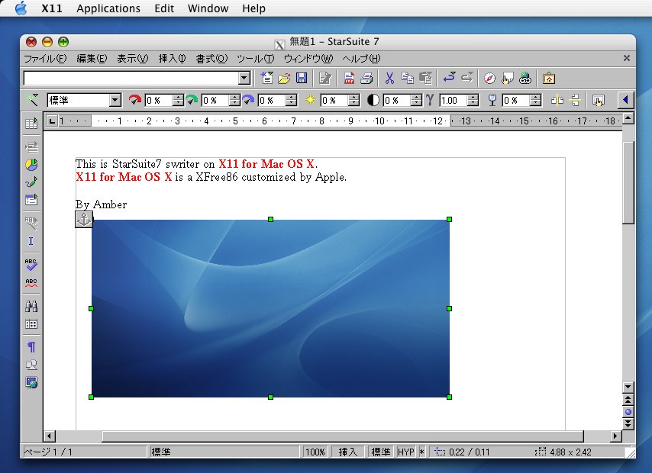
Task: Toggle the object bar with the blue arrow
Action: point(625,100)
